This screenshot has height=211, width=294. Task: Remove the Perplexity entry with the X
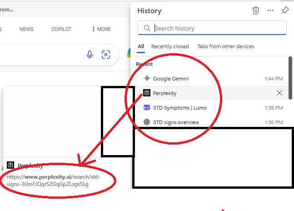(279, 93)
